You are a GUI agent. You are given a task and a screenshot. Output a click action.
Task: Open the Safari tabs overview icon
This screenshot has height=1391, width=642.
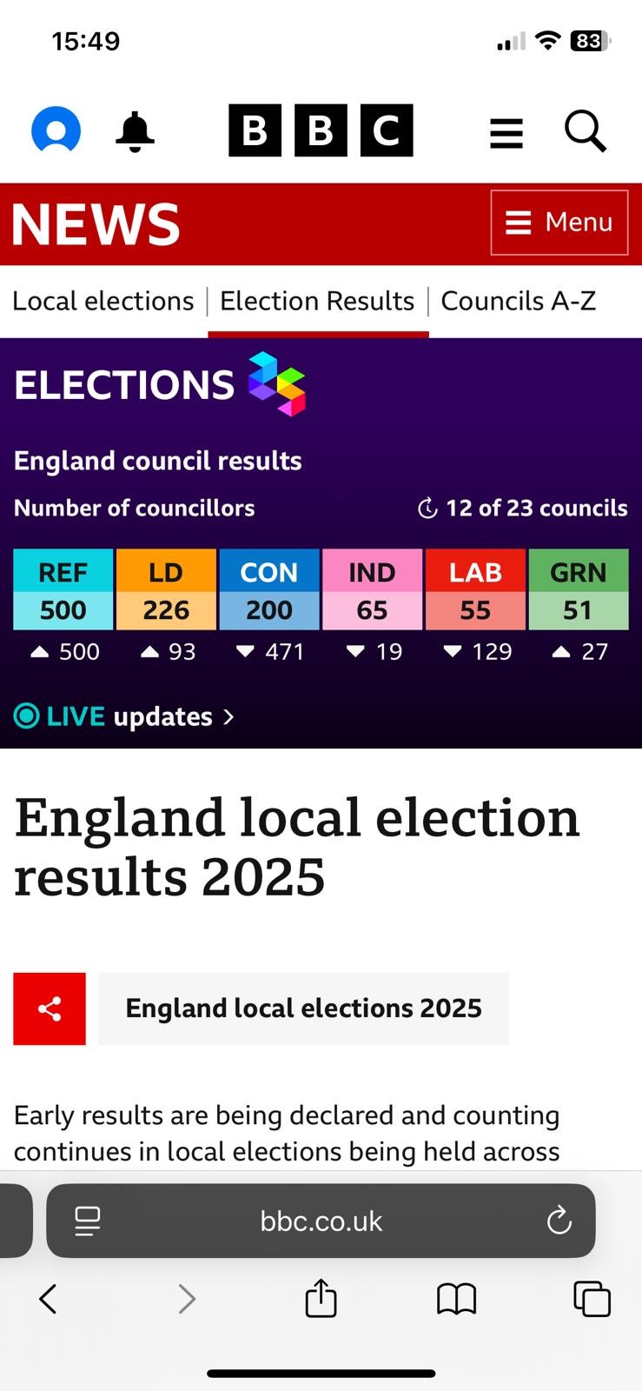592,1300
